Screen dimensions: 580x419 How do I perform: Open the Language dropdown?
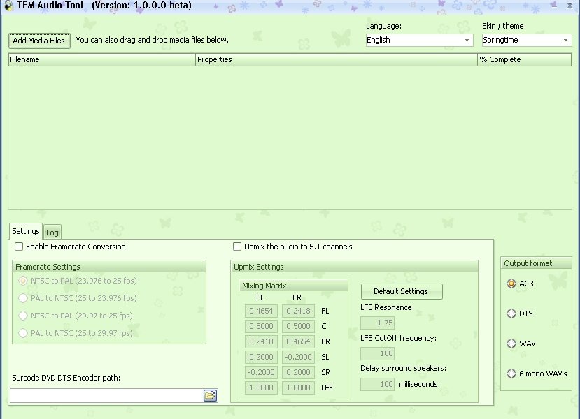coord(420,40)
